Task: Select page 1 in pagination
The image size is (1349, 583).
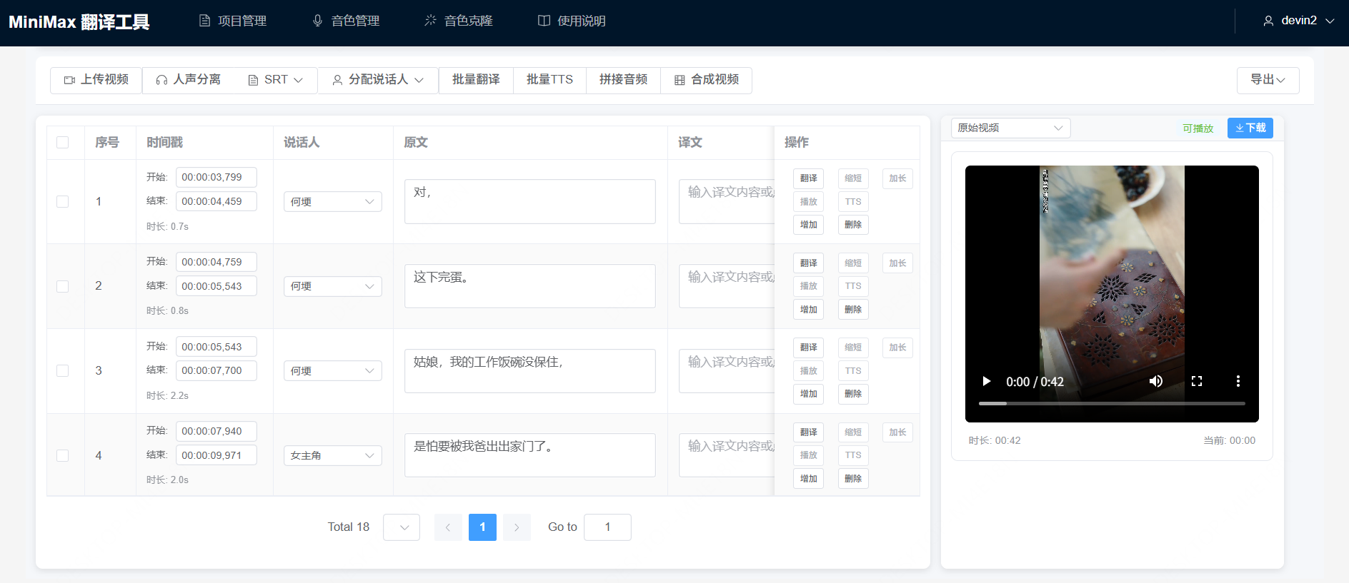Action: pos(482,527)
